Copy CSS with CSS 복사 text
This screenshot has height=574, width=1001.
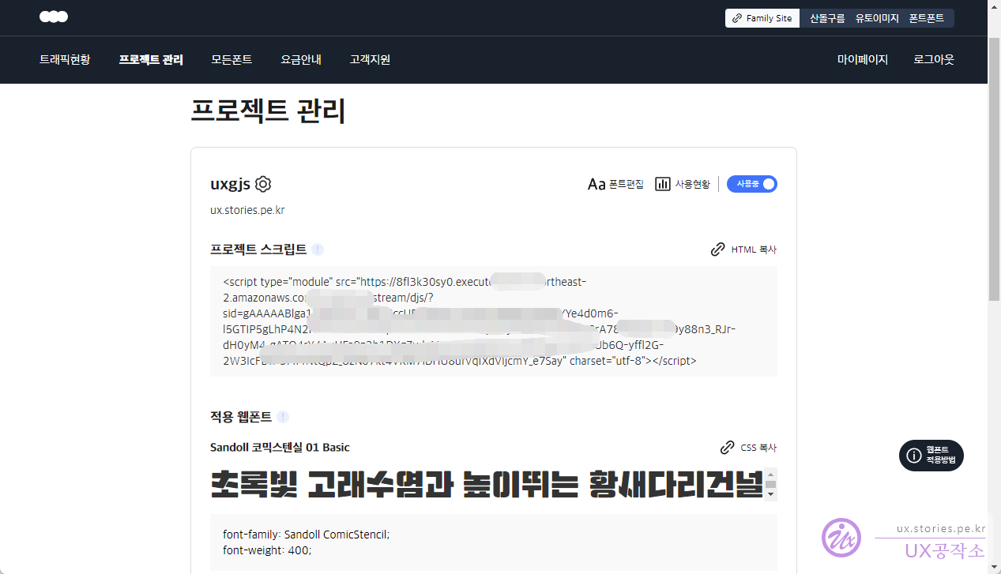[x=758, y=448]
